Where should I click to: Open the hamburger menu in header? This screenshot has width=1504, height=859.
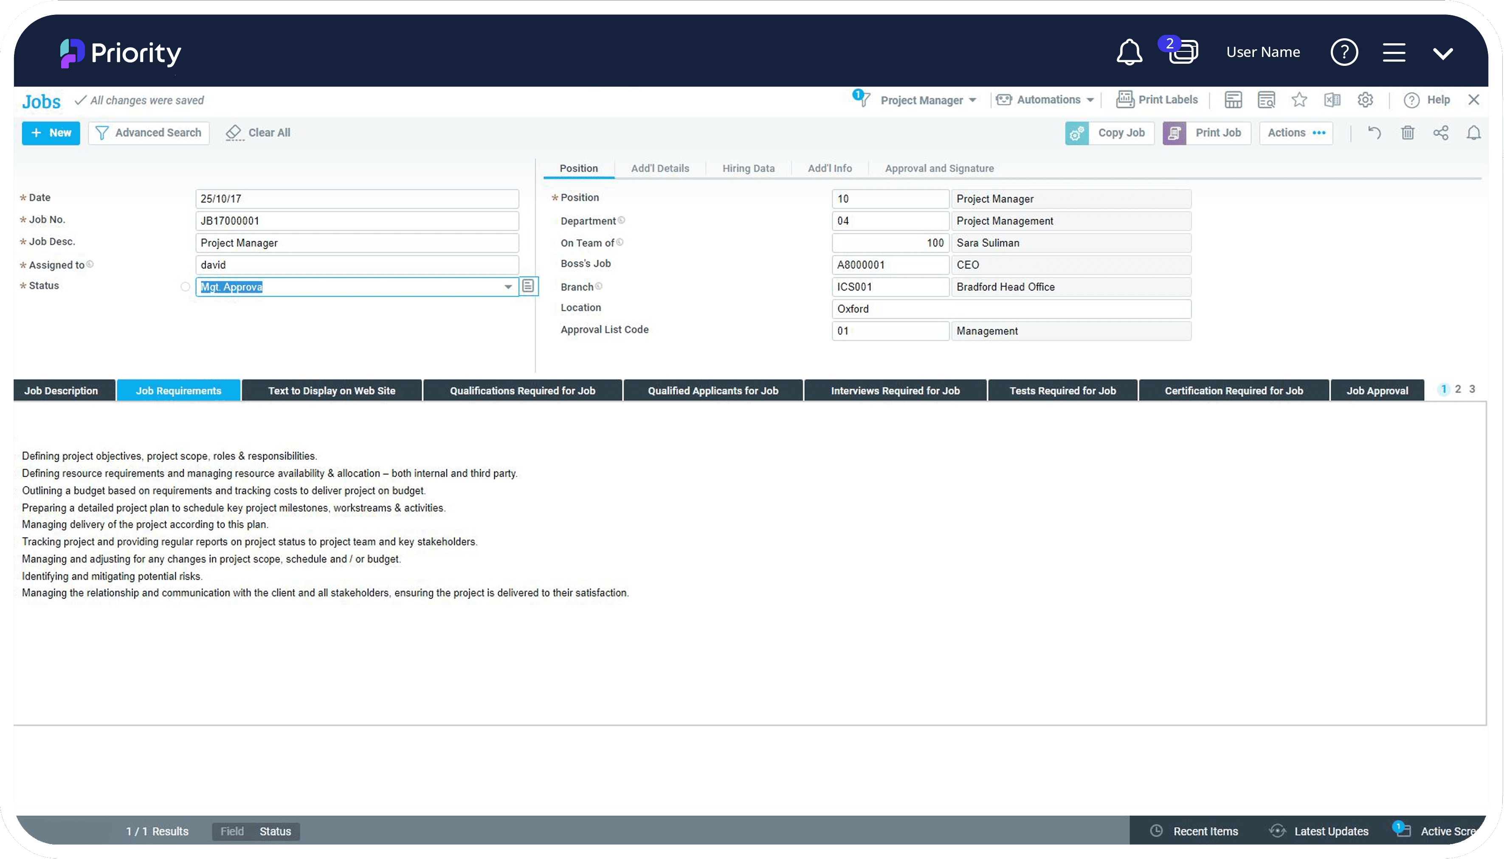tap(1394, 53)
